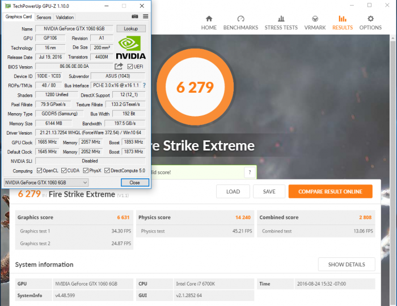Click the LOAD button
Screen dimensions: 397x306
(x=233, y=191)
